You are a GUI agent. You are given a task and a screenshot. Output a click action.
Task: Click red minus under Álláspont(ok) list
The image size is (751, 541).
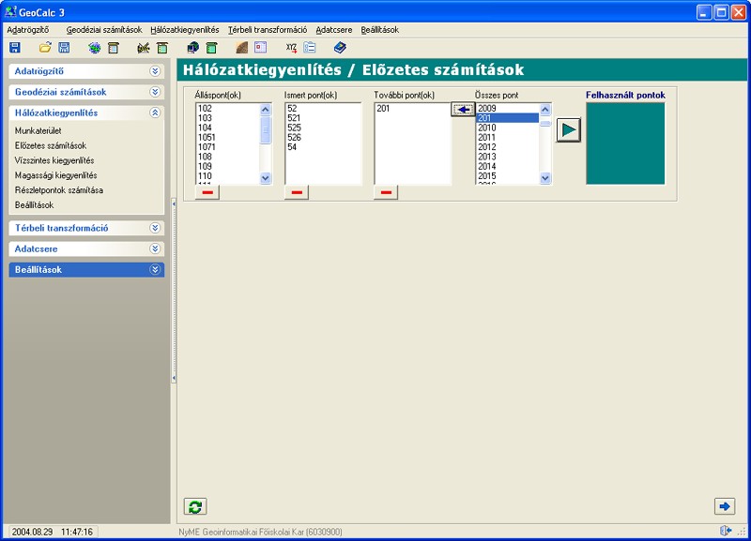(207, 192)
